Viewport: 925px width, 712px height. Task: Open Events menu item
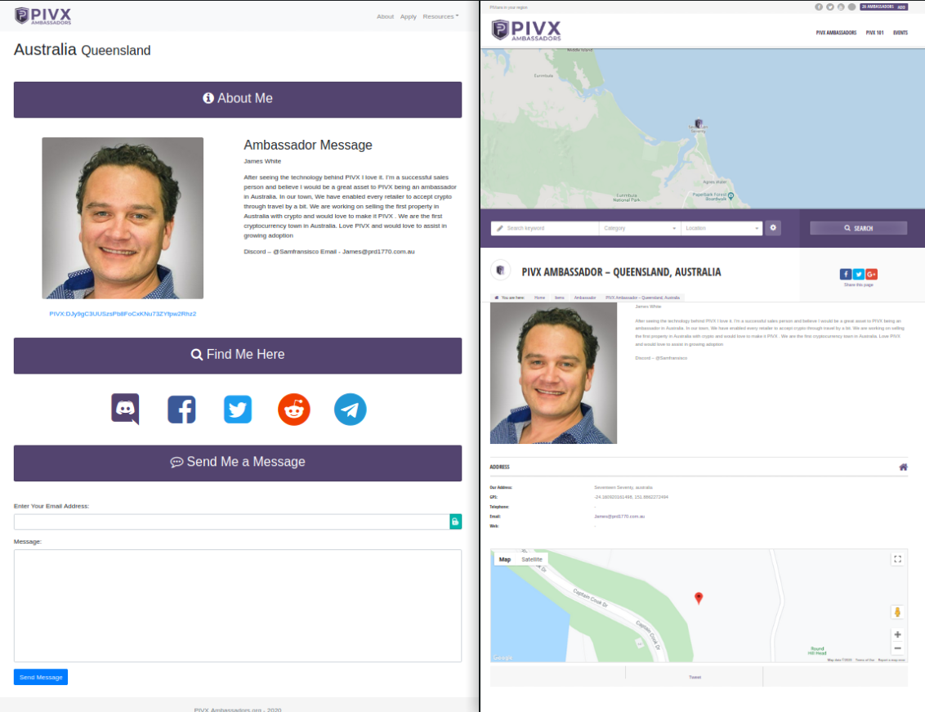(x=900, y=33)
